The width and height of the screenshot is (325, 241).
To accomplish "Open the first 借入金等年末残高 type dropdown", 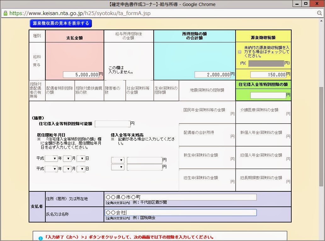I will [117, 160].
